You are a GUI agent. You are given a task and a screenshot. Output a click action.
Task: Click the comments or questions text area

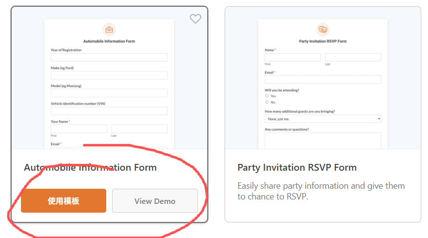coord(323,140)
